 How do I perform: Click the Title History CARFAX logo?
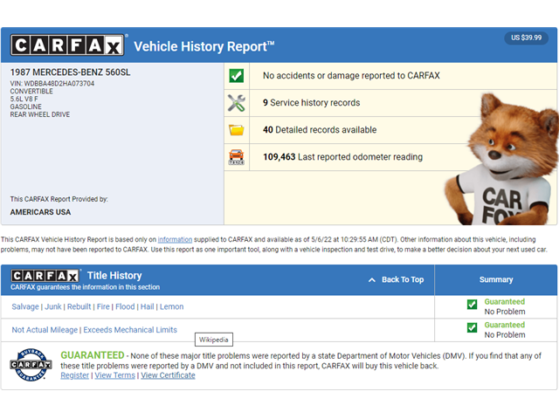[45, 276]
